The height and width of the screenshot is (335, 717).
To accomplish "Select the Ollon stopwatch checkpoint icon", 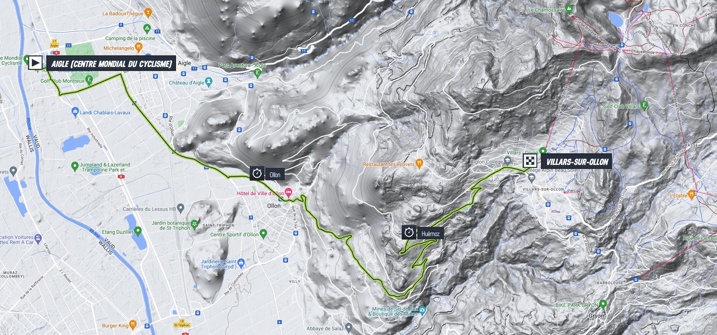I will [x=257, y=173].
